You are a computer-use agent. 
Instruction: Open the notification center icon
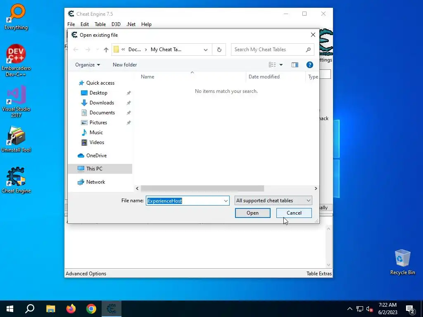[410, 309]
